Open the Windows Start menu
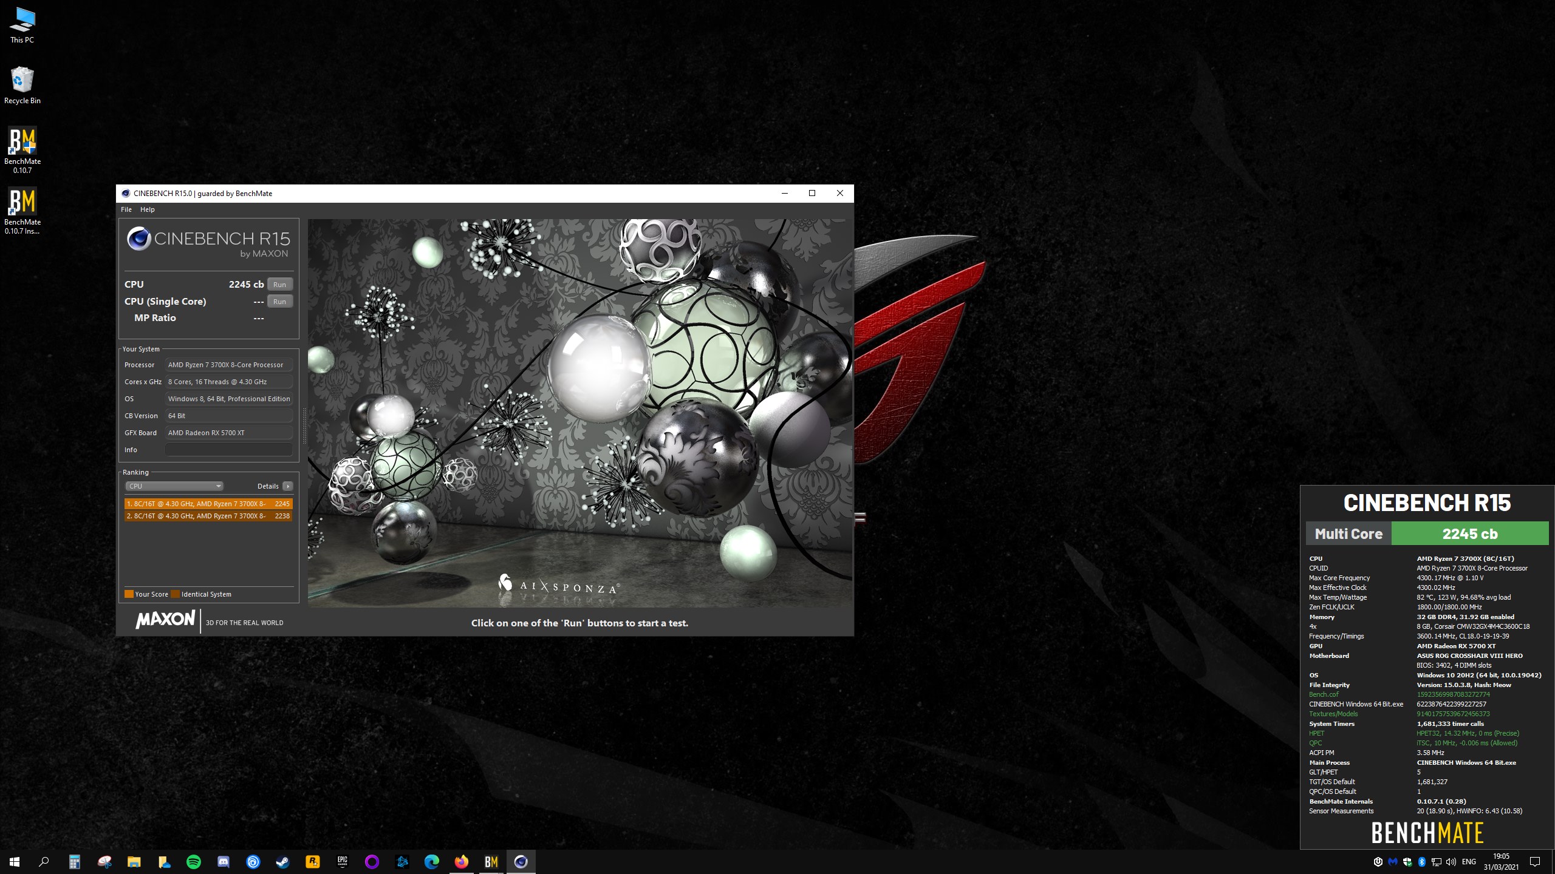Image resolution: width=1555 pixels, height=874 pixels. pyautogui.click(x=15, y=862)
